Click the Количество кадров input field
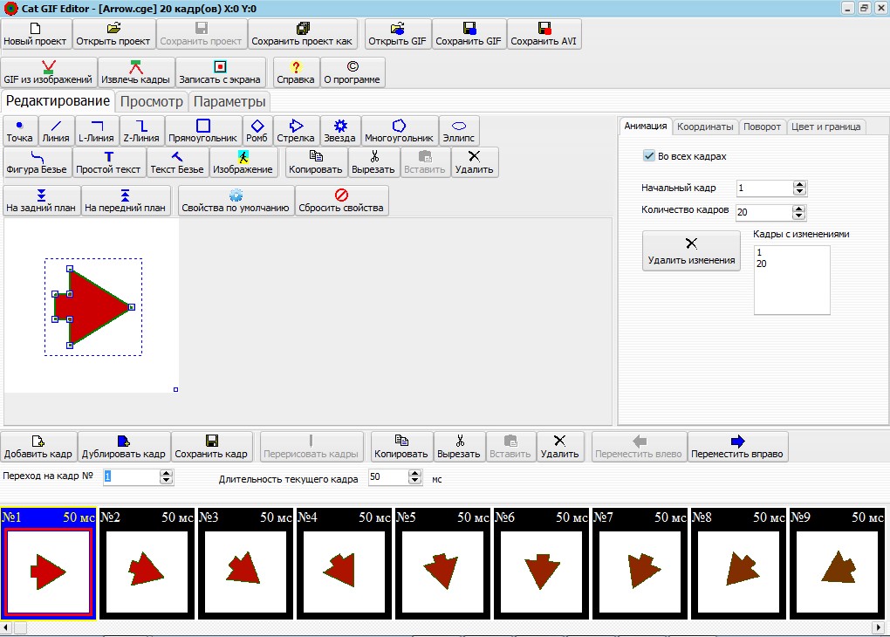The width and height of the screenshot is (890, 637). 764,212
